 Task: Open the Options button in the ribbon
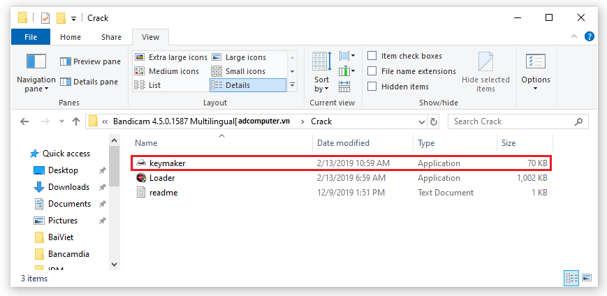pyautogui.click(x=536, y=72)
